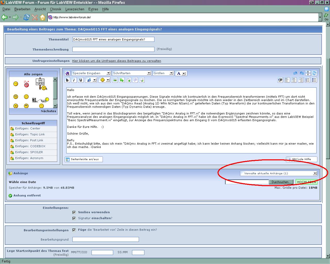The height and width of the screenshot is (264, 330).
Task: Go back with the browser Back arrow
Action: tap(4, 17)
